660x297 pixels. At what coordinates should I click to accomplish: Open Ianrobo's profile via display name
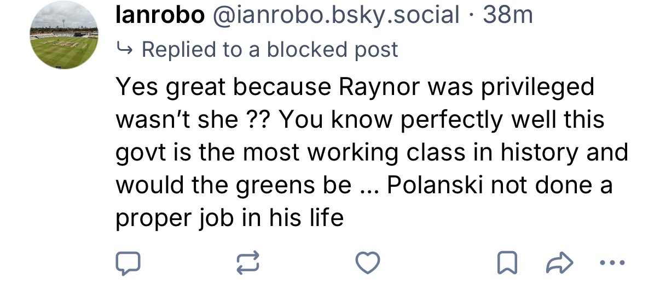(x=159, y=15)
